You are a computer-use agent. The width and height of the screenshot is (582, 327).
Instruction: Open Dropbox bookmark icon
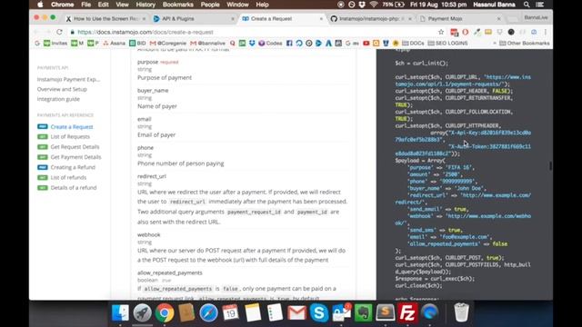click(x=252, y=43)
